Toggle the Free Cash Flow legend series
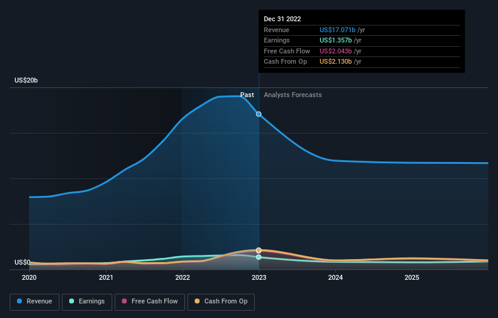 (150, 302)
